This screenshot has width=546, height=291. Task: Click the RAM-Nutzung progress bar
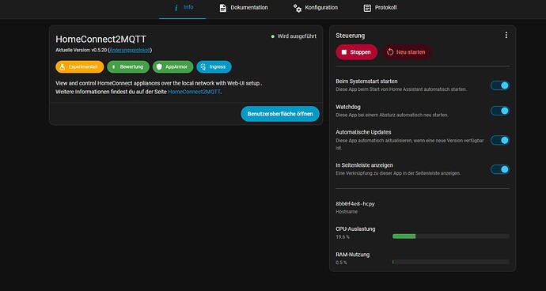[x=450, y=262]
